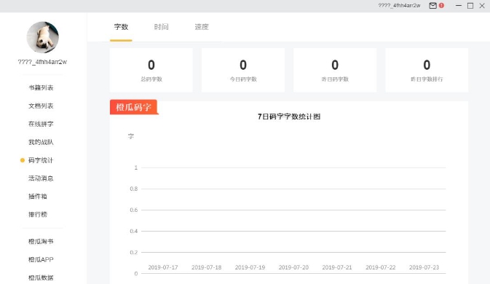Switch to the 字数 tab

pyautogui.click(x=121, y=27)
